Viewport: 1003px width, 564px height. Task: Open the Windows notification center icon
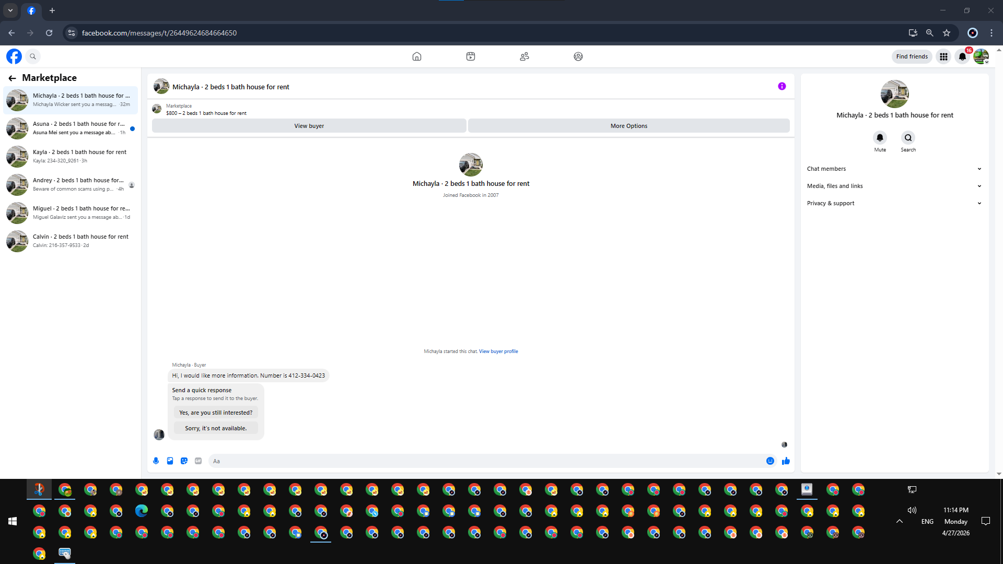(x=986, y=521)
